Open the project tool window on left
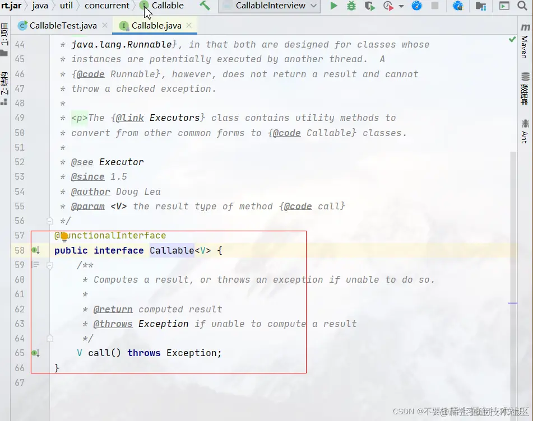 4,38
